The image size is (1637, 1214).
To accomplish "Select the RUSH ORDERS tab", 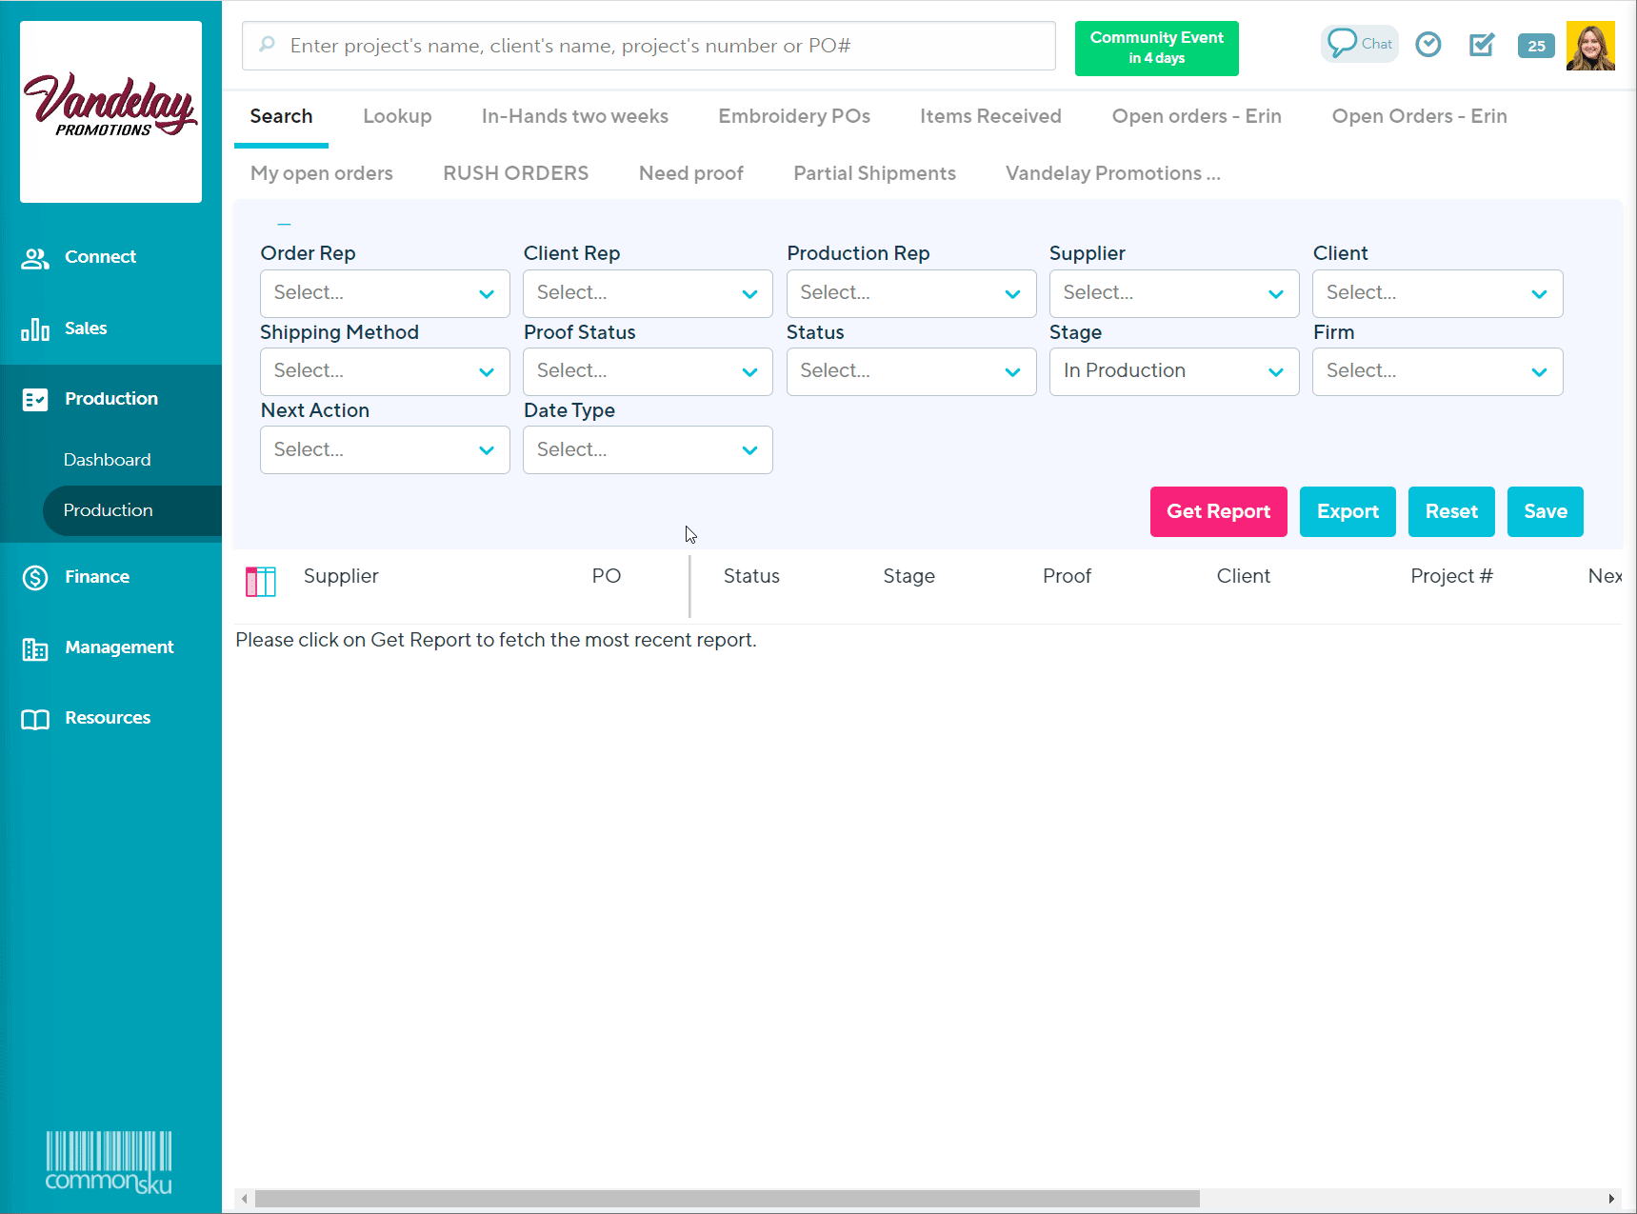I will point(515,173).
